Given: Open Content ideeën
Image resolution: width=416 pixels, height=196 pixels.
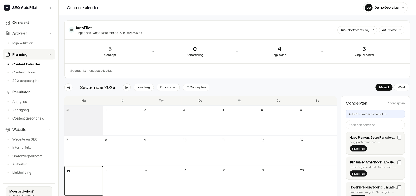Looking at the screenshot, I should coord(24,72).
